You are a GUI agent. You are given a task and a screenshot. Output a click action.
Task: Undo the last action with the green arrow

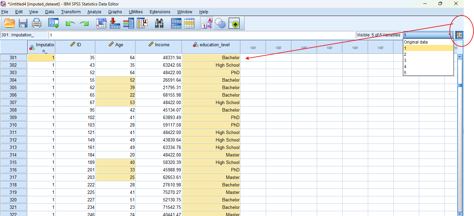click(70, 23)
